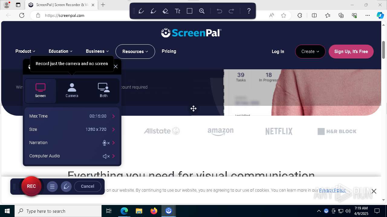Cancel the recording
387x217 pixels.
[x=88, y=186]
